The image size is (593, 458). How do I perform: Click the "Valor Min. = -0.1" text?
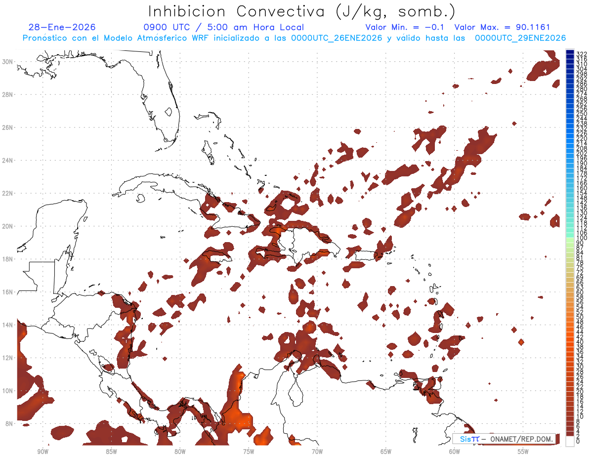pyautogui.click(x=405, y=27)
